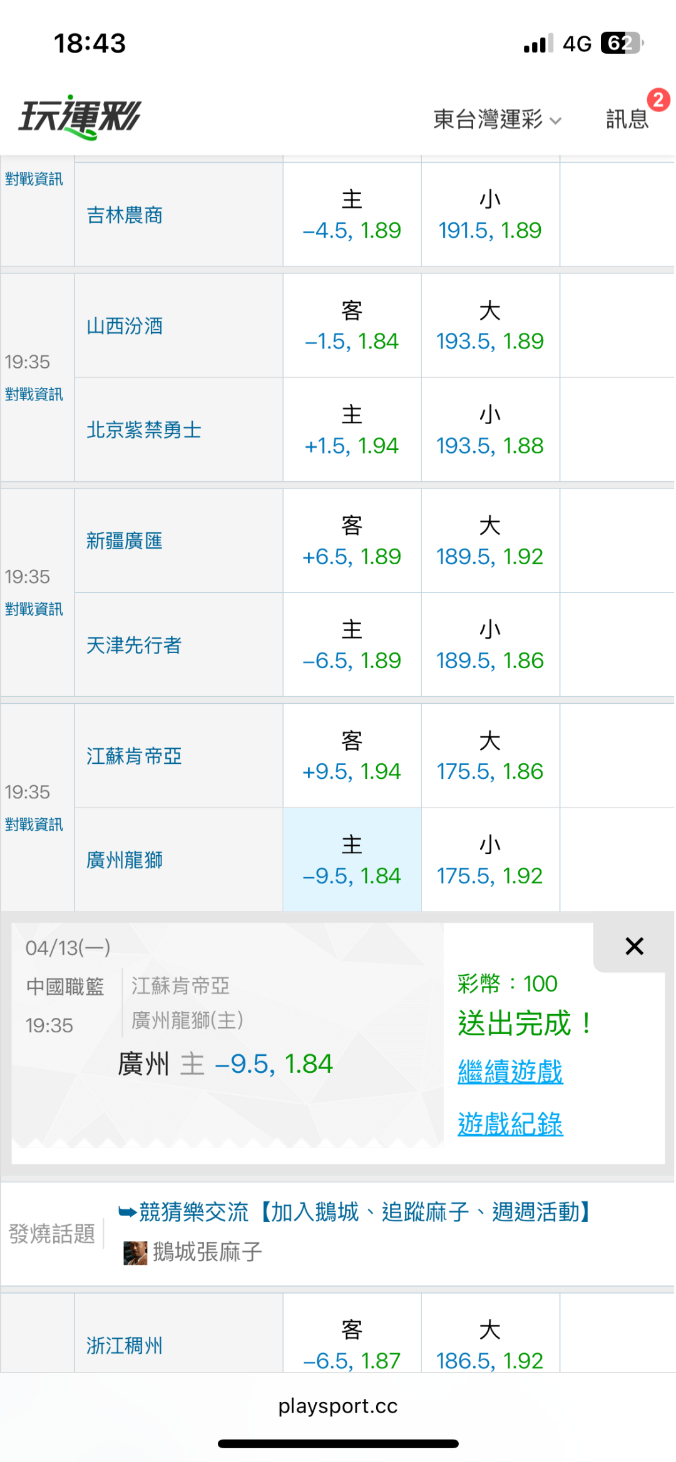This screenshot has height=1462, width=676.
Task: Open the 吉林農商 team link
Action: click(x=125, y=215)
